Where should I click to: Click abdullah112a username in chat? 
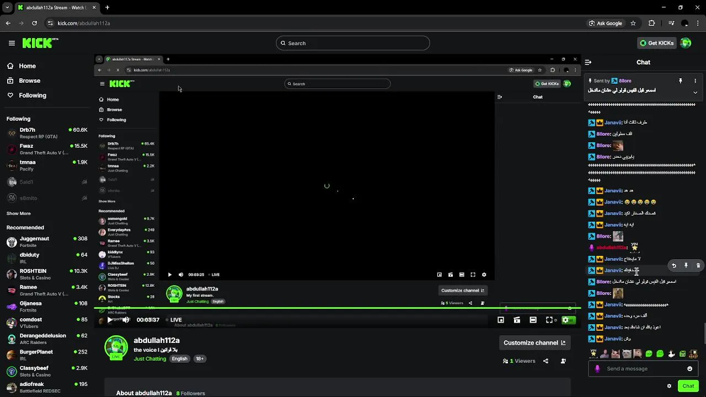tap(612, 248)
